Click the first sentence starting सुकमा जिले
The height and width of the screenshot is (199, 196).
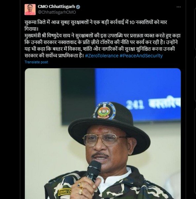pyautogui.click(x=96, y=26)
